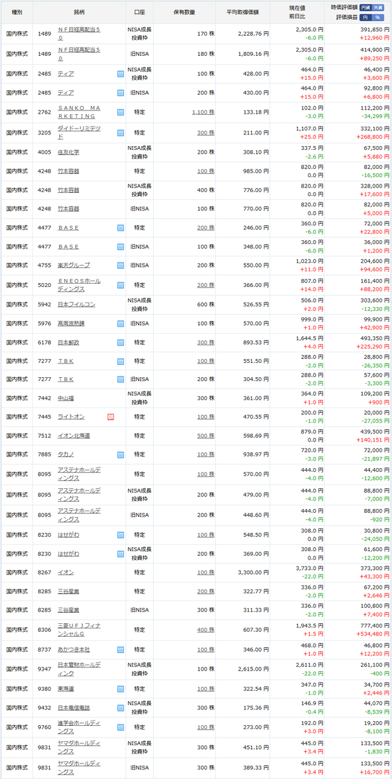
Task: Click the blue icon beside SANKO MARKETING
Action: point(121,112)
